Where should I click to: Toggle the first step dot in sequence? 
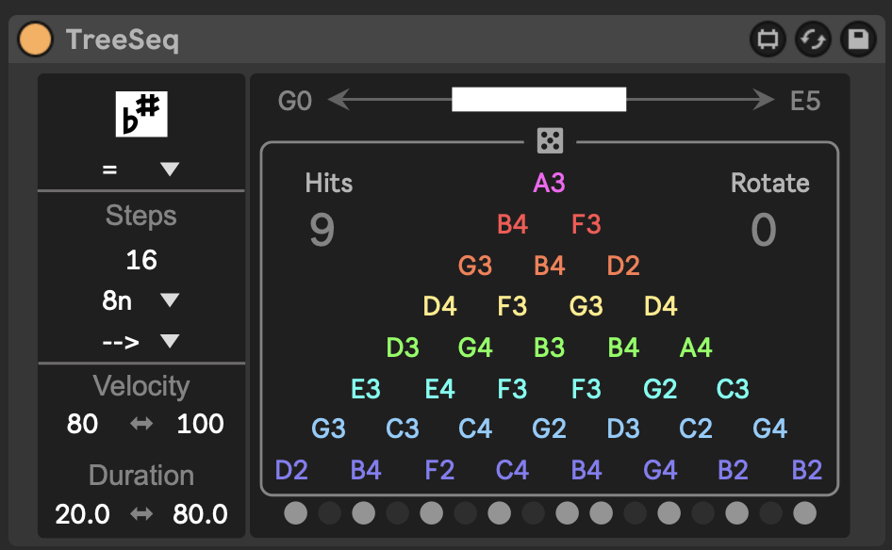[x=296, y=513]
